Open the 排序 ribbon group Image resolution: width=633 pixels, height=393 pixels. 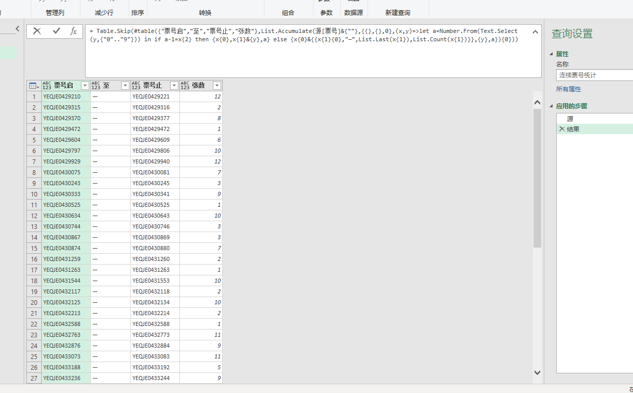137,12
